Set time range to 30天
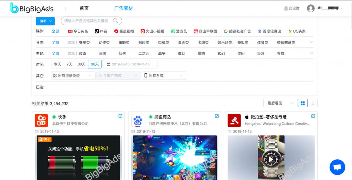This screenshot has width=352, height=180. (x=82, y=64)
